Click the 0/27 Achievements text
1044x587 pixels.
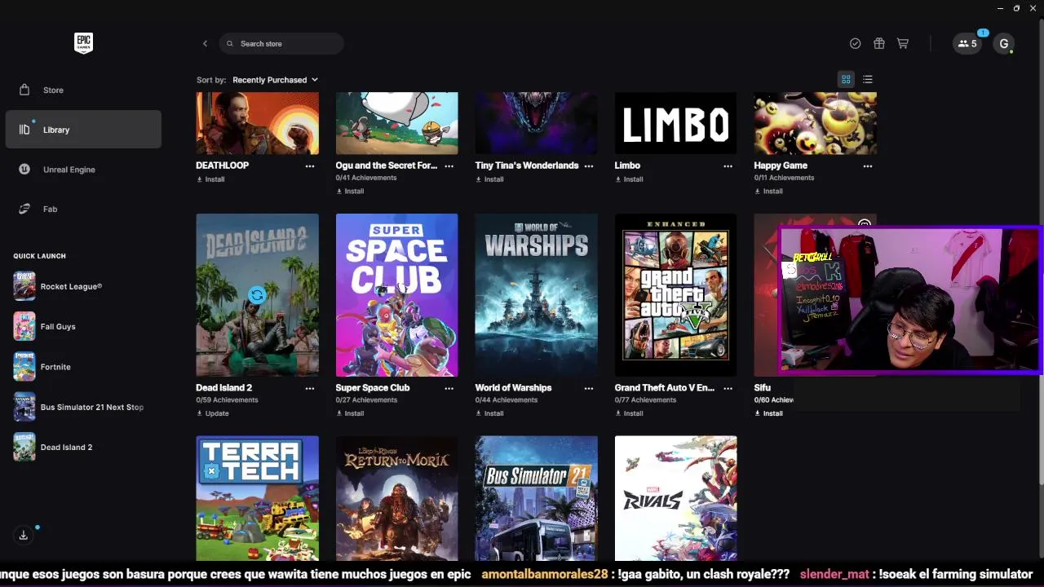(x=366, y=400)
